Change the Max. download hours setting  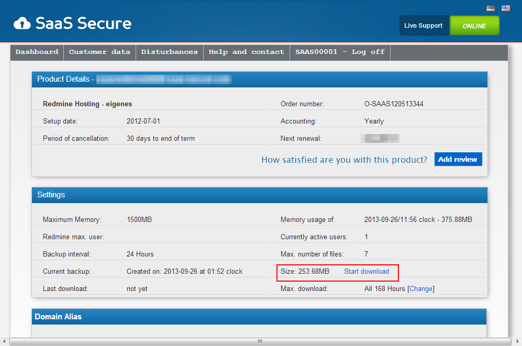[421, 288]
